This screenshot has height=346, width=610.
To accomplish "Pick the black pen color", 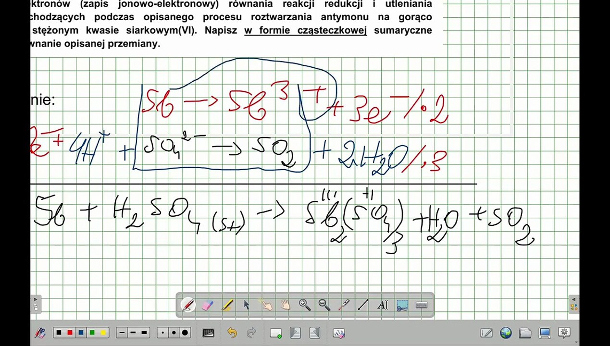I will click(x=59, y=333).
